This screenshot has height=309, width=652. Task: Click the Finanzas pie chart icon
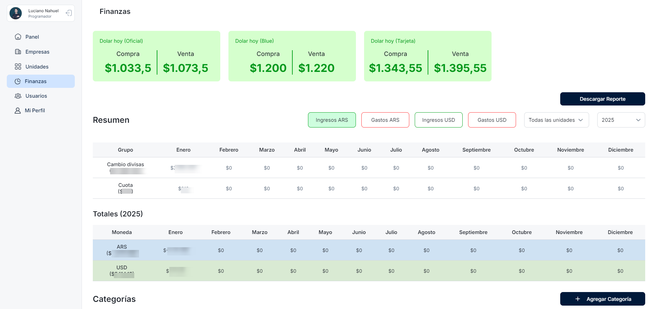(x=18, y=81)
